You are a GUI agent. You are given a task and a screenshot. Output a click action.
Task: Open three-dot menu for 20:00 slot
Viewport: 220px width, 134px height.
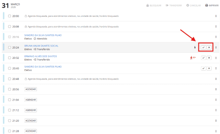(x=216, y=16)
